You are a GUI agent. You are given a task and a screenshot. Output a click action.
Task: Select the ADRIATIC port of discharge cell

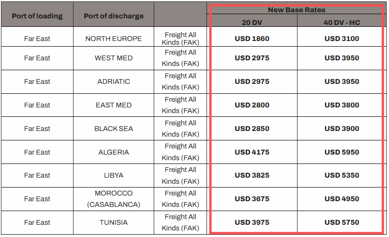coord(114,82)
